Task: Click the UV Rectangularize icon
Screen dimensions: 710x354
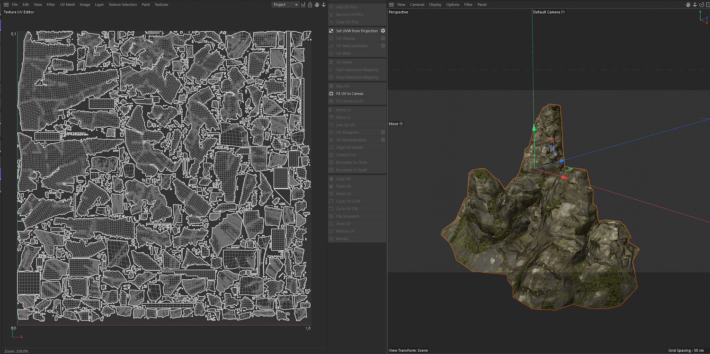Action: (331, 140)
